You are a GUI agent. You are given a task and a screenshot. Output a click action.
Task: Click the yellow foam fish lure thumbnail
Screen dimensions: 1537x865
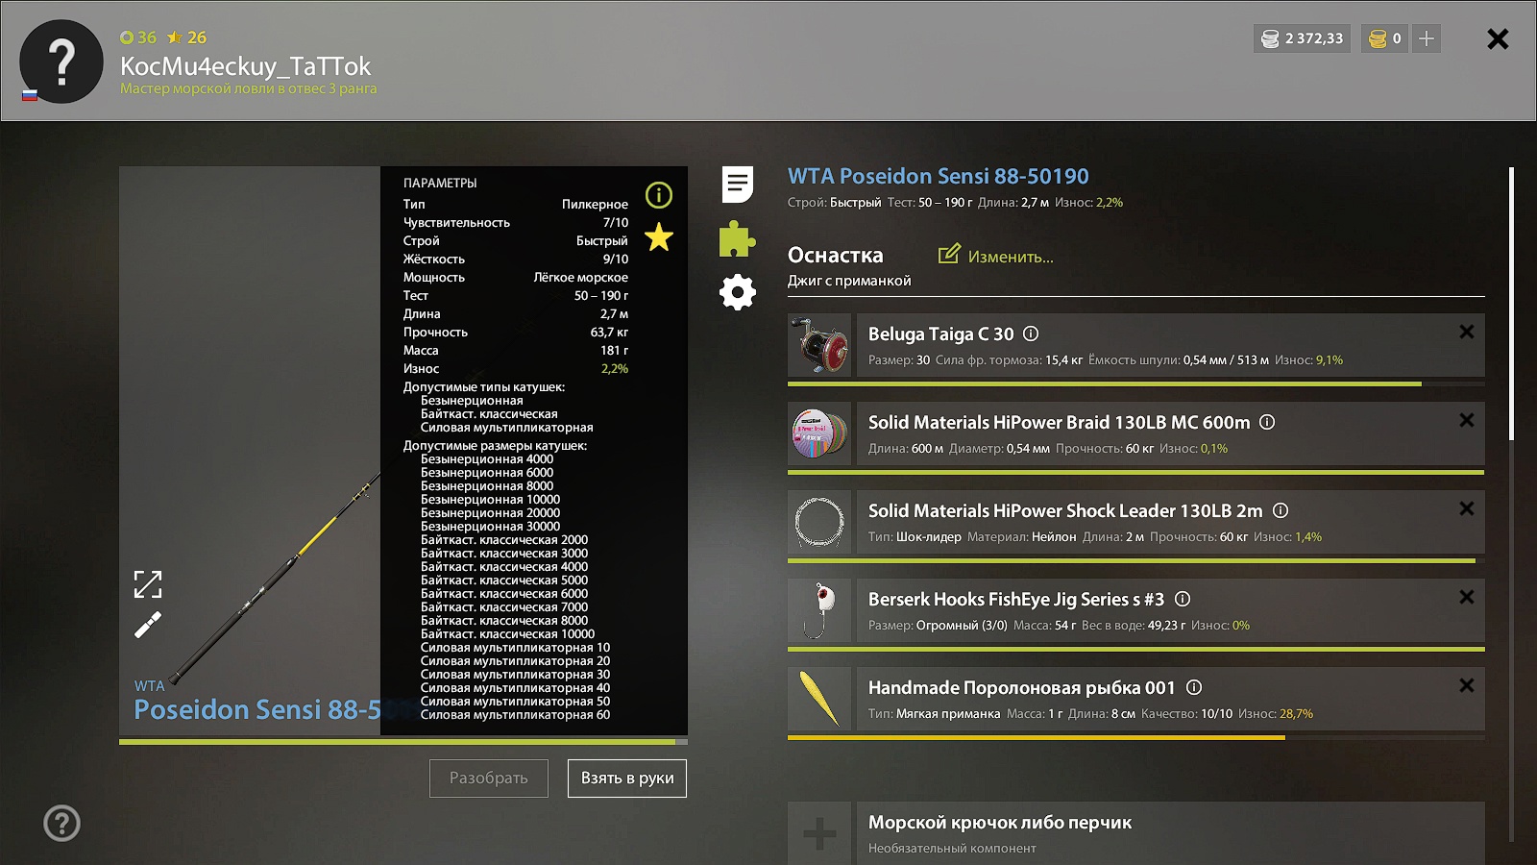tap(819, 699)
